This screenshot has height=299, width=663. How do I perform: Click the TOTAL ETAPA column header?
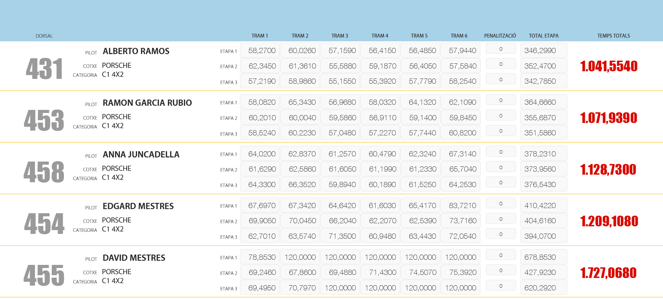click(543, 36)
